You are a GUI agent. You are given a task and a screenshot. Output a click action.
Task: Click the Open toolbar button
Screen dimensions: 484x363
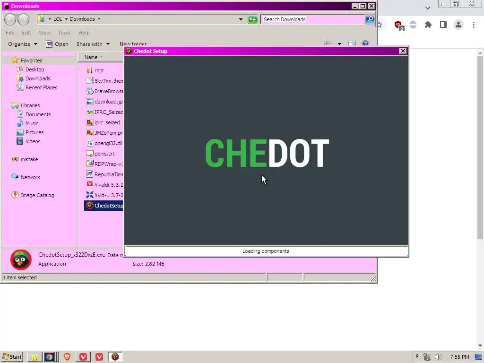[57, 44]
